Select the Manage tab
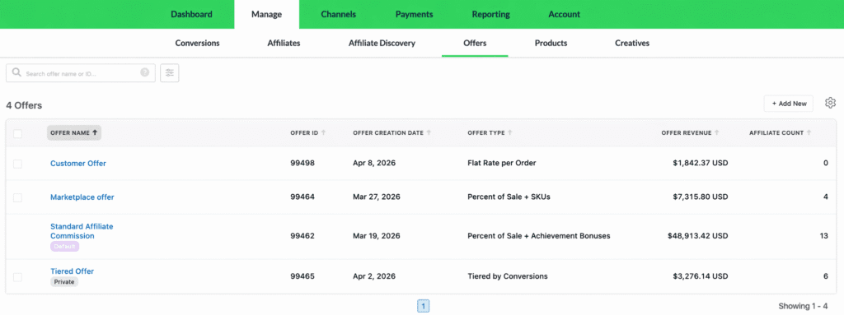 (x=266, y=15)
